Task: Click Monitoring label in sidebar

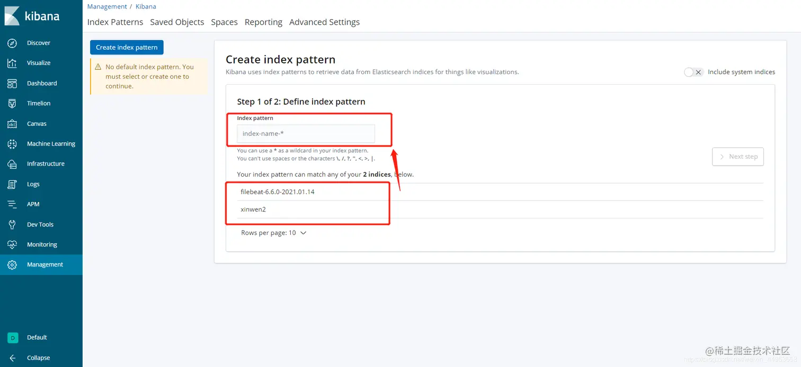Action: 42,245
